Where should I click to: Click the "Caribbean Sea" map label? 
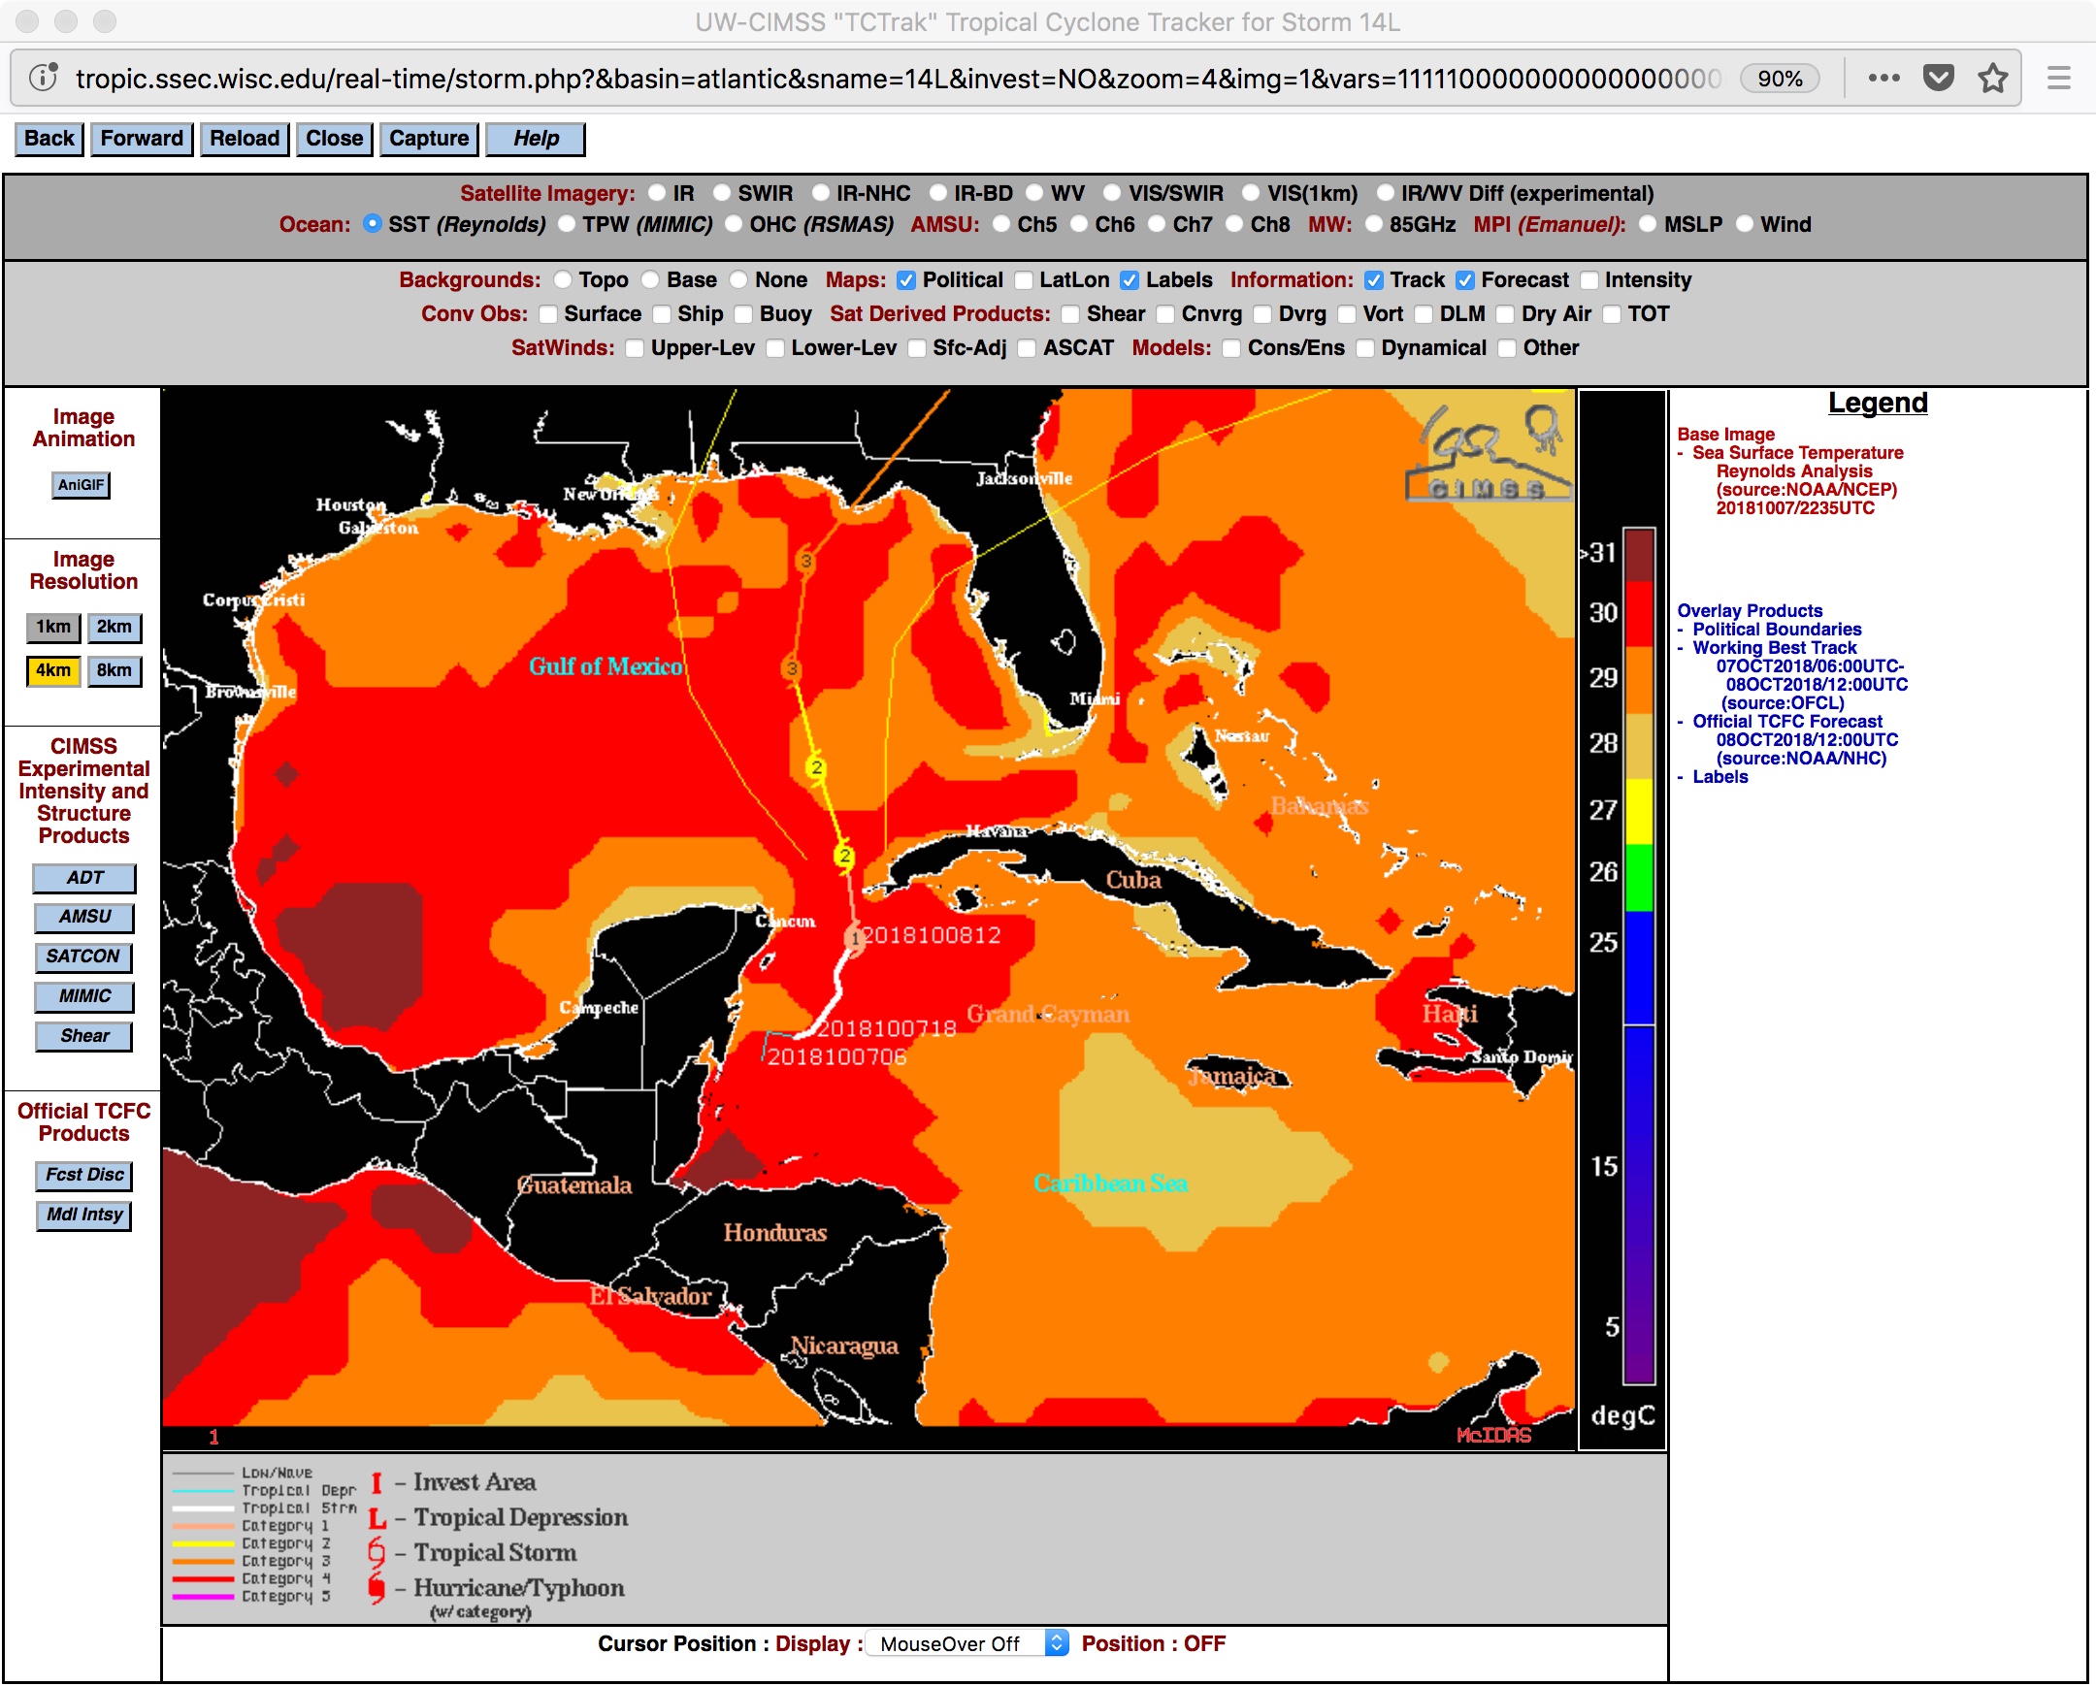[1110, 1183]
